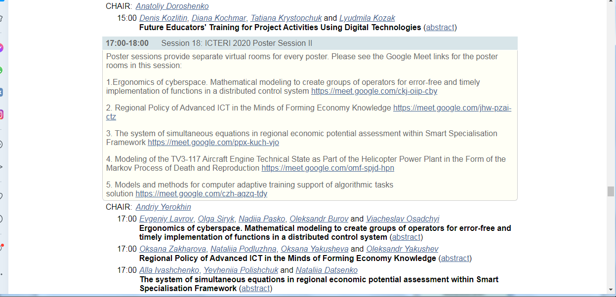Click the sidebar three-dots more icon
This screenshot has width=616, height=297.
click(x=1, y=274)
